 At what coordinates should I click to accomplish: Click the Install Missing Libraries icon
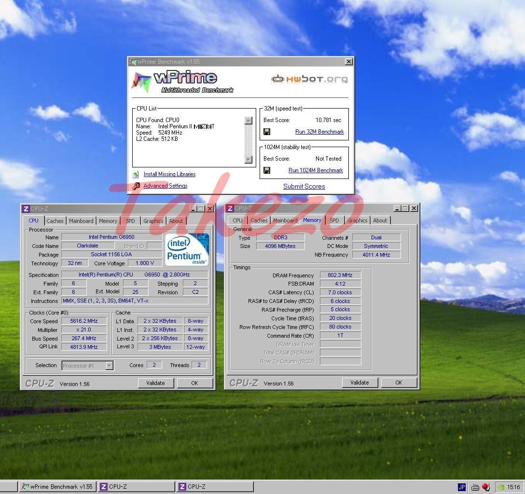tap(136, 174)
